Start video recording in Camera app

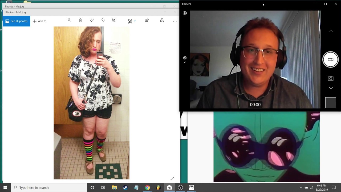click(331, 59)
